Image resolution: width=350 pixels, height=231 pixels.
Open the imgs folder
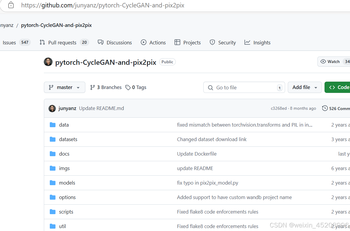coord(64,168)
